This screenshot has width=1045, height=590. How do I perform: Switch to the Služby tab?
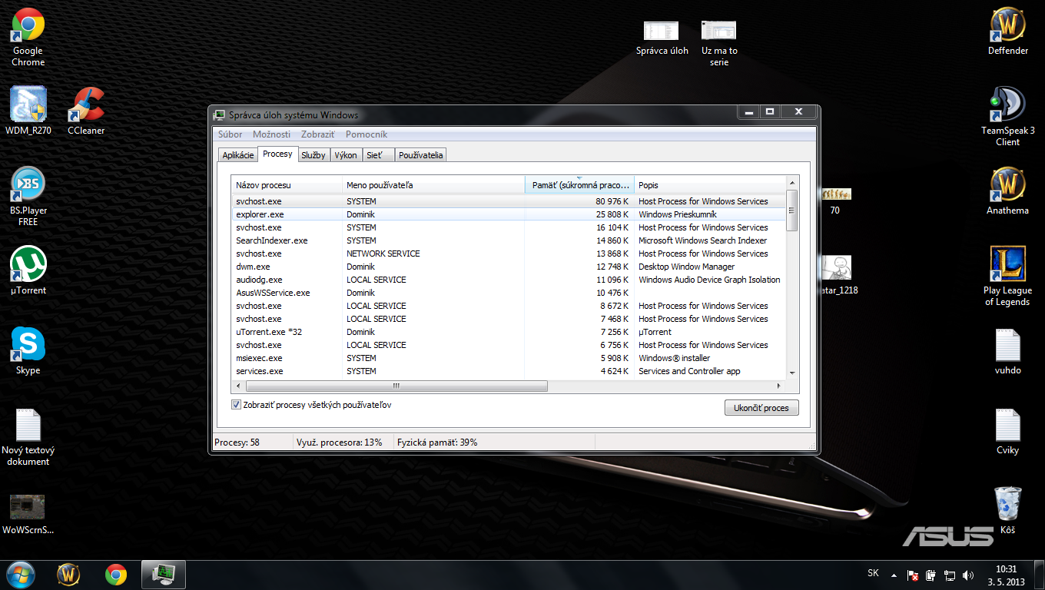pos(313,155)
